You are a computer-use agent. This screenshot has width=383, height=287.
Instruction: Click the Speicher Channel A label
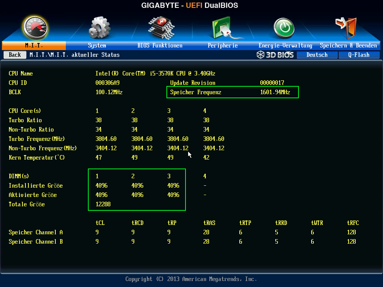[36, 232]
